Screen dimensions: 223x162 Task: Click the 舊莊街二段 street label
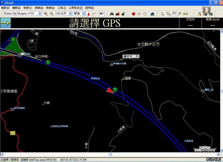click(x=131, y=56)
